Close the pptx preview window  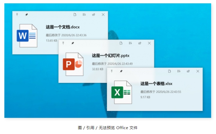(149, 43)
